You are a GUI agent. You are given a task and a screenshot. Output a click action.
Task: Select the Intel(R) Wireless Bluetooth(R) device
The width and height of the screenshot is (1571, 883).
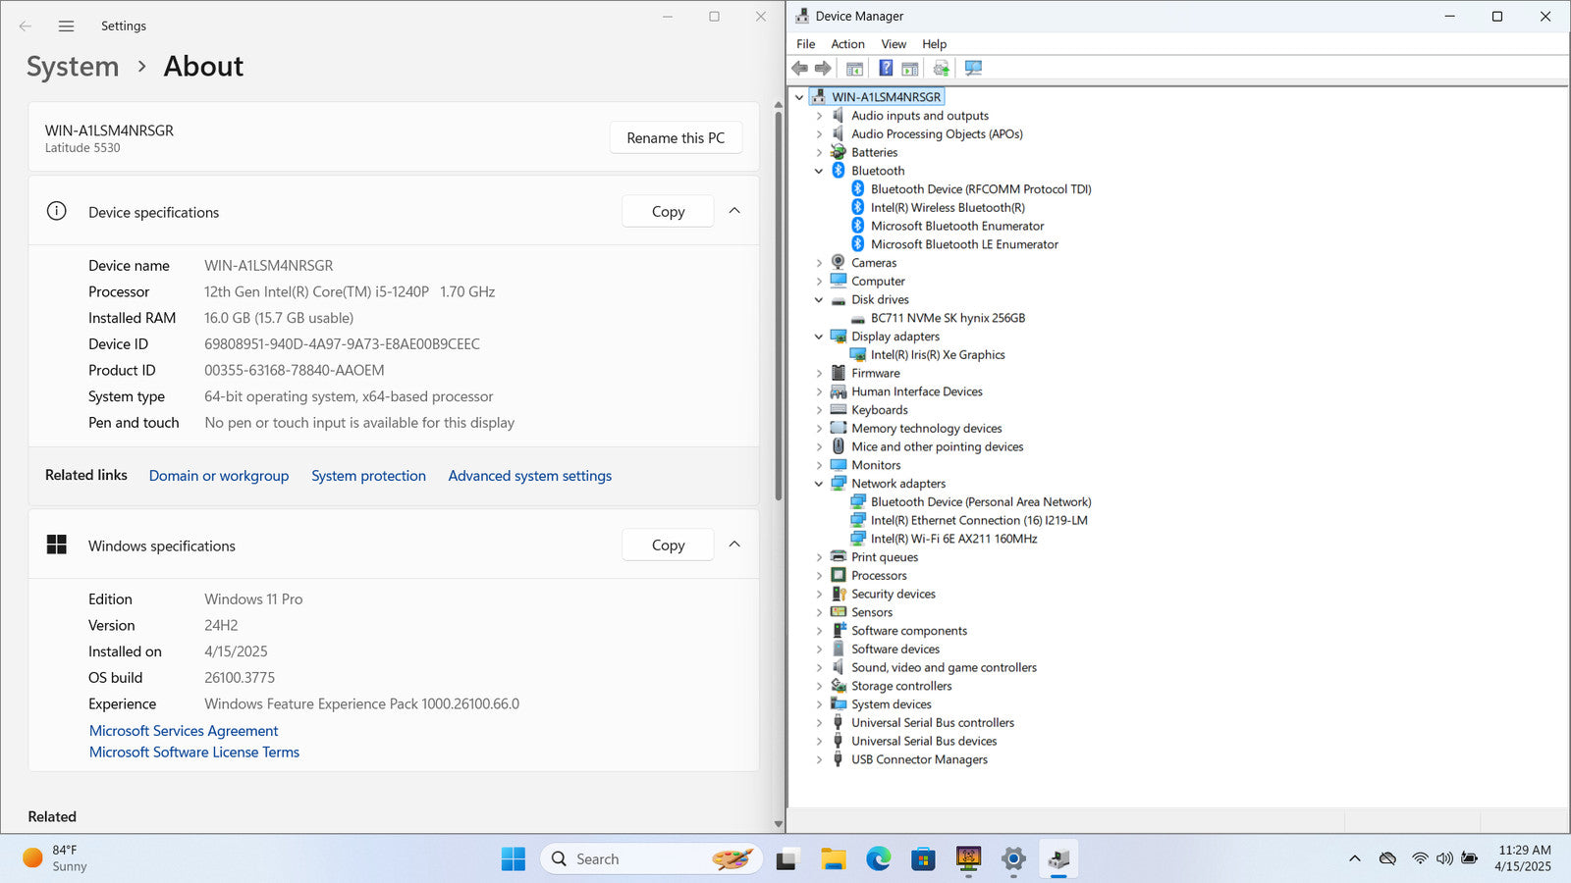coord(948,207)
